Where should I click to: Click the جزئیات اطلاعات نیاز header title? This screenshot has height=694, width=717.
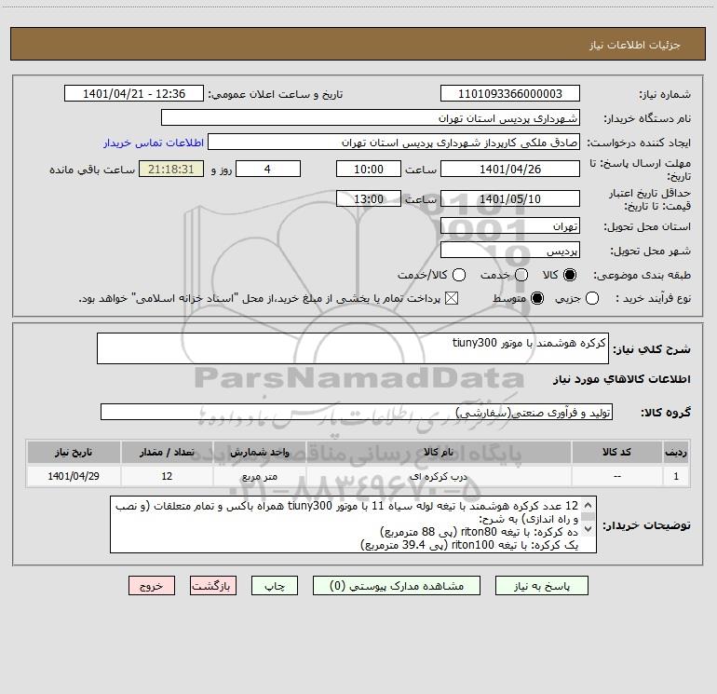[x=635, y=45]
